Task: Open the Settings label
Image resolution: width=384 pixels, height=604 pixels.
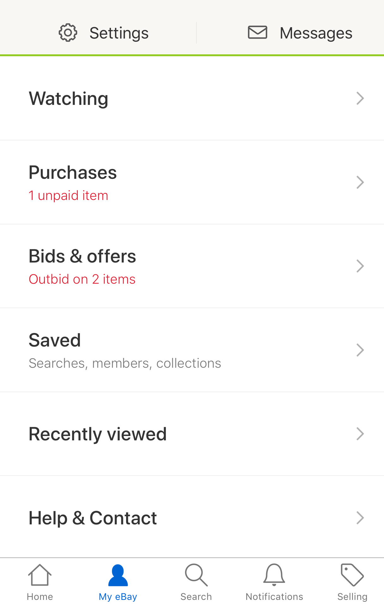Action: [x=119, y=33]
